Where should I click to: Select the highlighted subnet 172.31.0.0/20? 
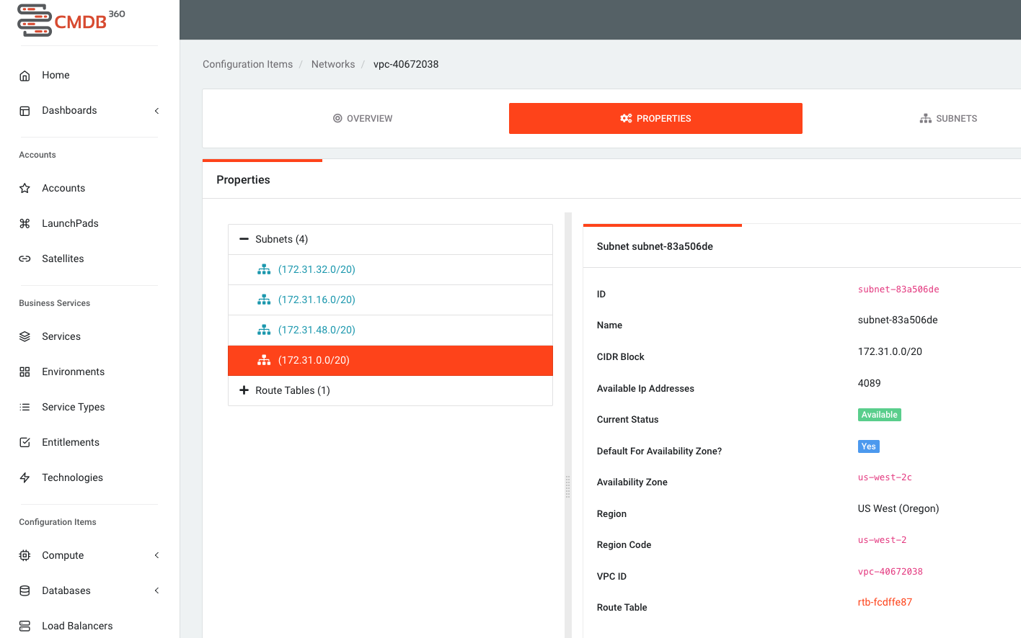click(x=390, y=361)
